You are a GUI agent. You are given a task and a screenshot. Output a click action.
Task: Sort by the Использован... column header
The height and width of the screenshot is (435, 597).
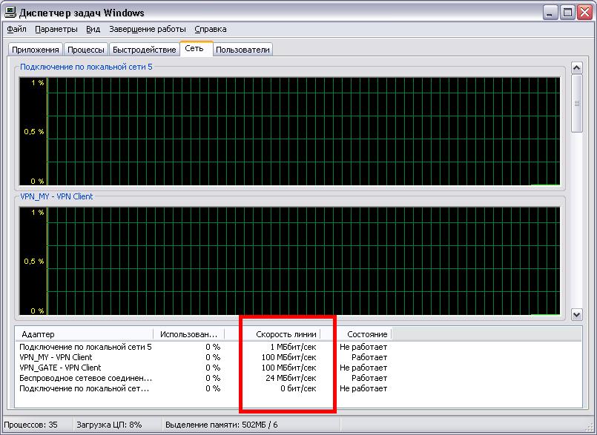coord(189,334)
